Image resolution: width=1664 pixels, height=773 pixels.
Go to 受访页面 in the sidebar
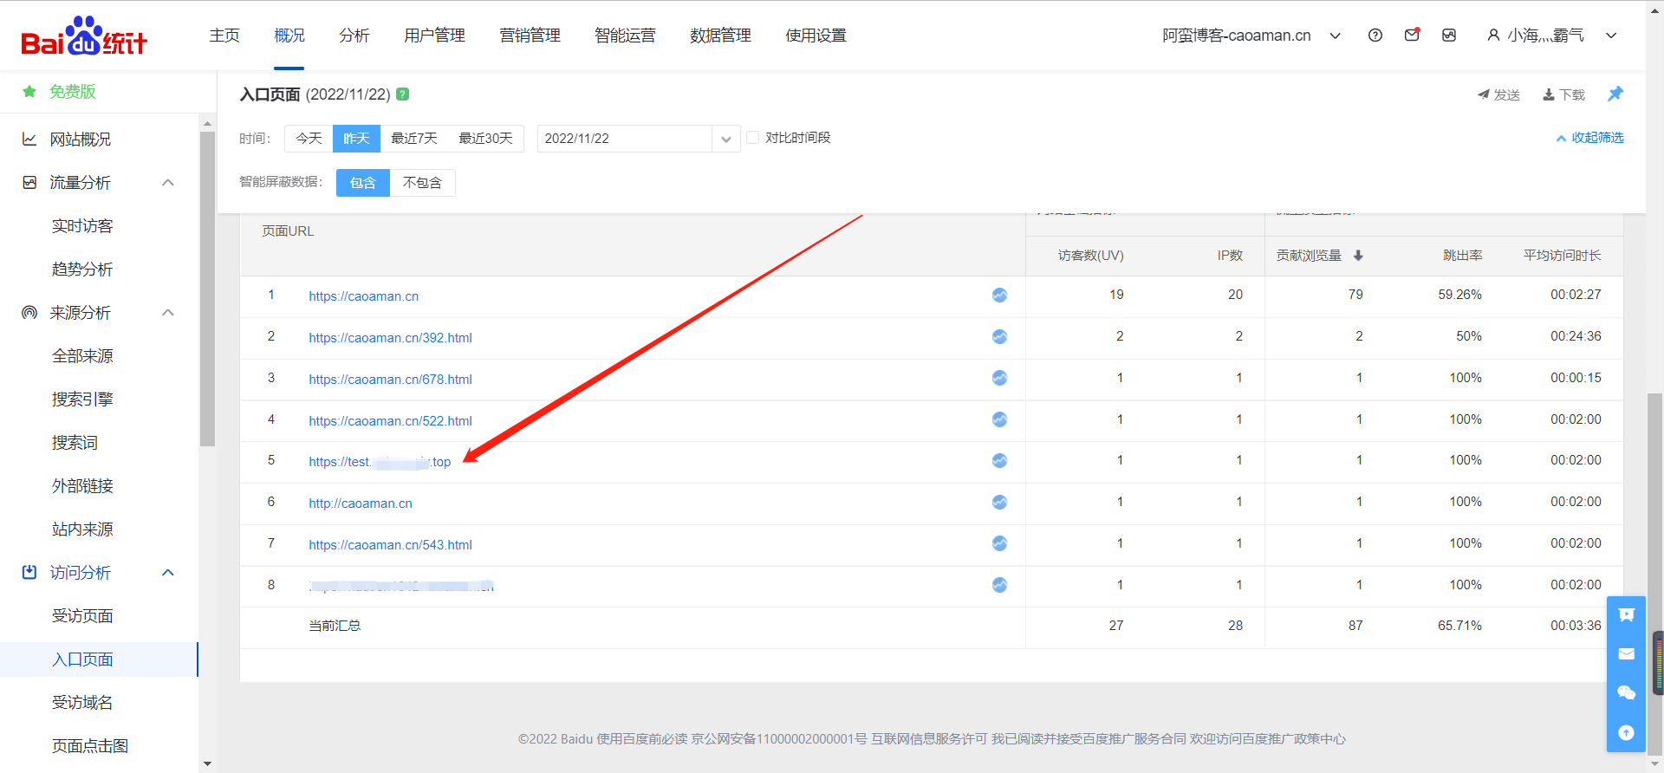82,616
